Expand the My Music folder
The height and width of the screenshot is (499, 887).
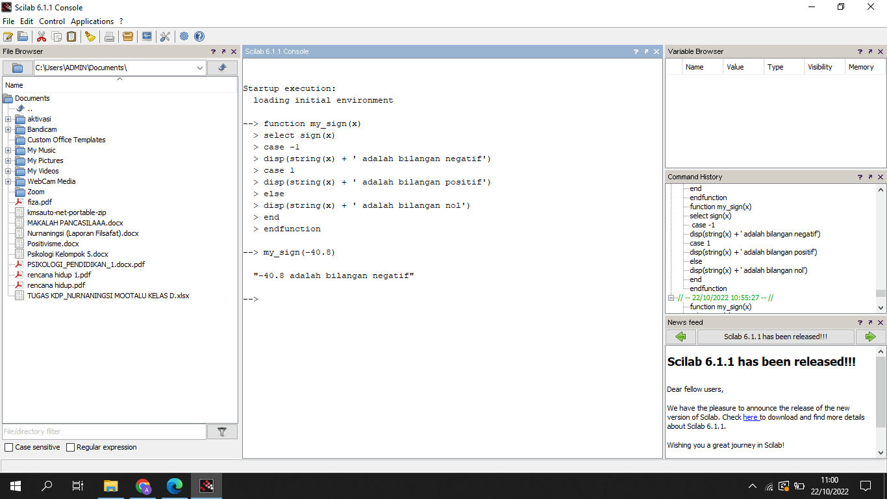[8, 150]
